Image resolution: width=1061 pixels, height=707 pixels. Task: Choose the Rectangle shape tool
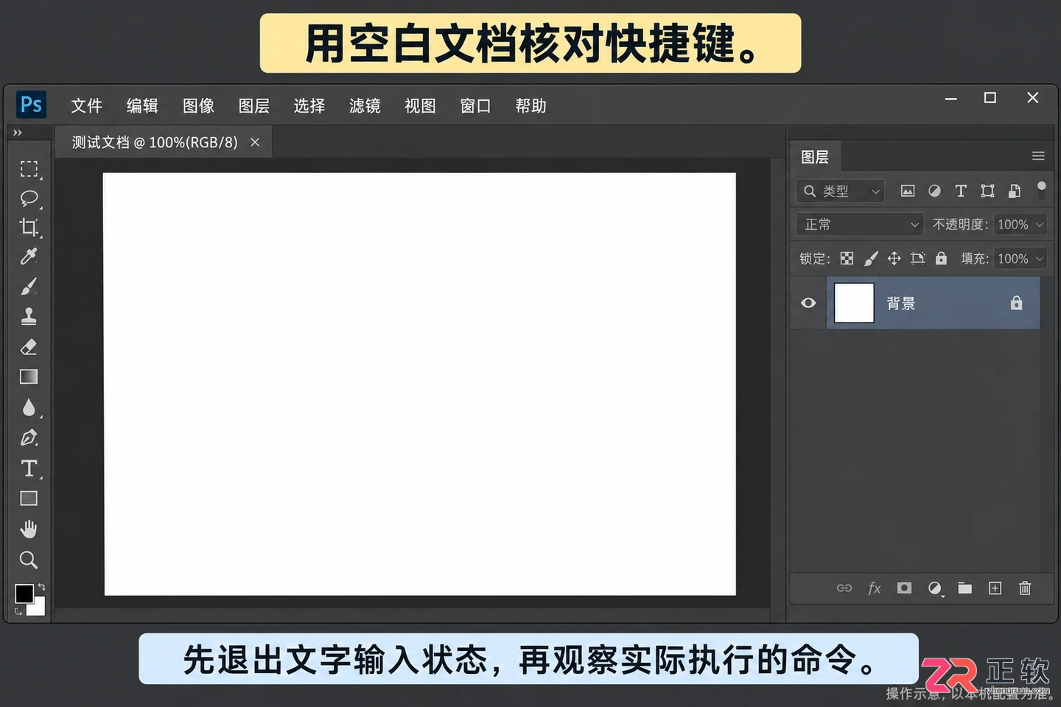coord(29,499)
